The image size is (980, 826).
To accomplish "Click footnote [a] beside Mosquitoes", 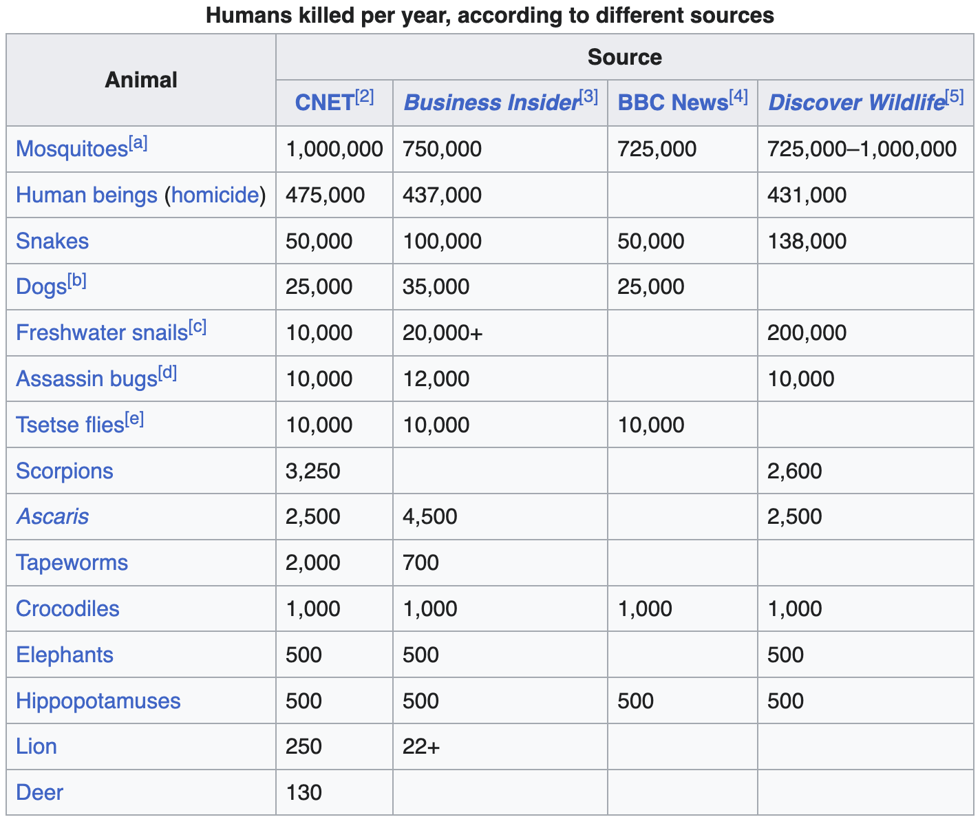I will click(138, 143).
